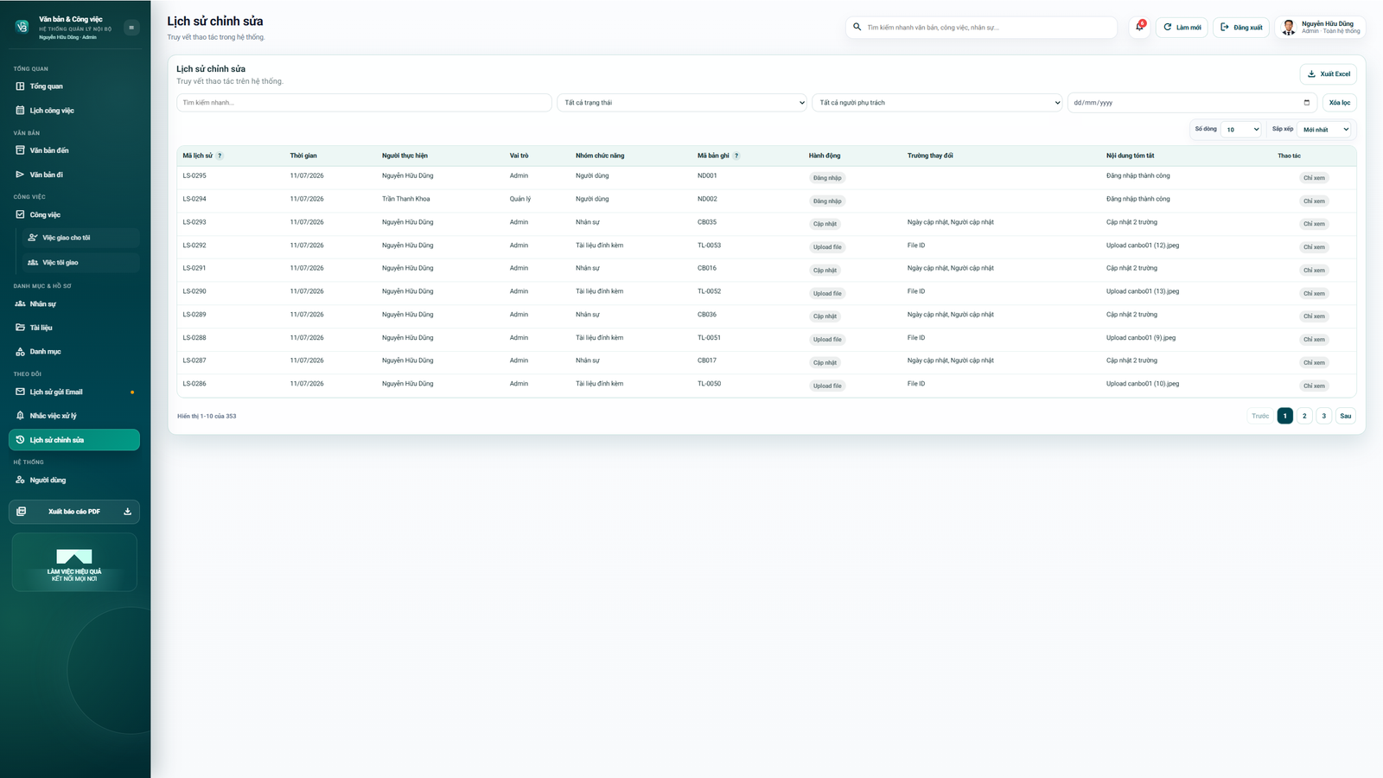Click the Đăng xuất logout button
This screenshot has height=778, width=1383.
pyautogui.click(x=1241, y=28)
